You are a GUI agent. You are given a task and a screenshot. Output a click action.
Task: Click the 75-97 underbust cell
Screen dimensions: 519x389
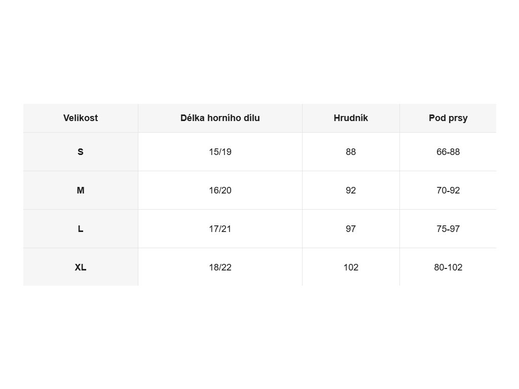pyautogui.click(x=448, y=228)
